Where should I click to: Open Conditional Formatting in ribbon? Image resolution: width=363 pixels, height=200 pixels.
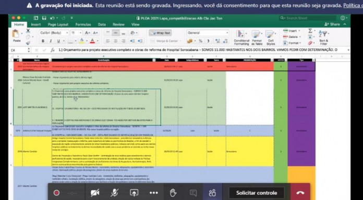coord(241,37)
